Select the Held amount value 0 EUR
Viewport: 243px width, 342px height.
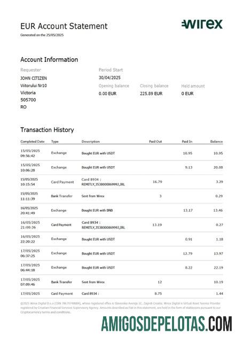coord(187,94)
